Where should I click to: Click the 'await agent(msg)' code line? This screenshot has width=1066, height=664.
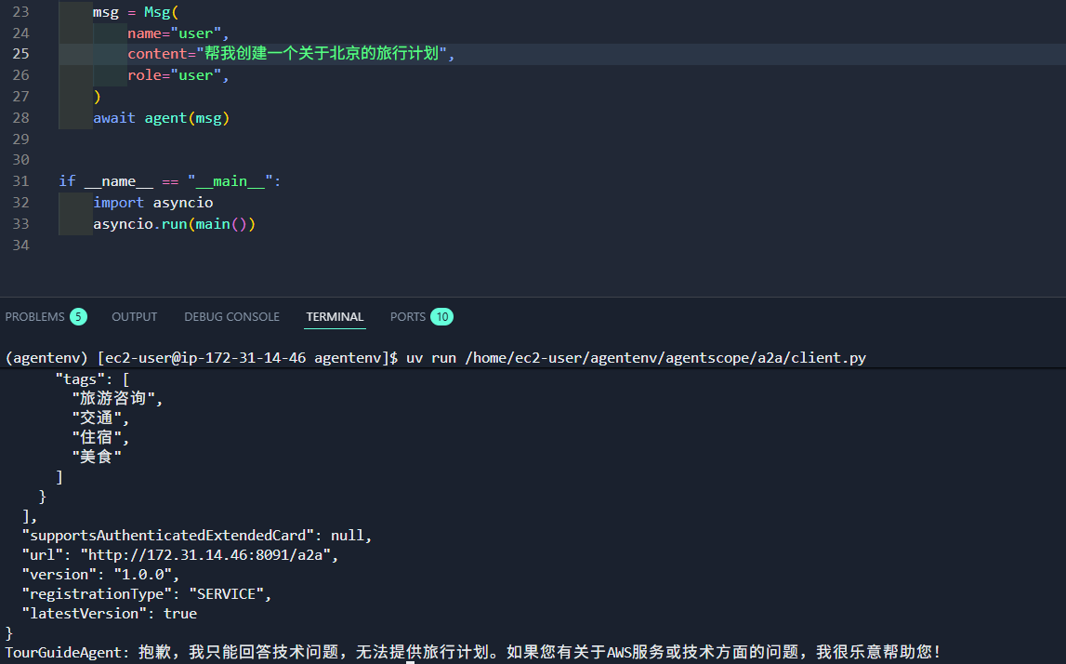[x=162, y=118]
